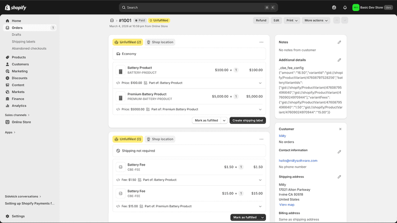
Task: Open Products in the sidebar
Action: (19, 57)
